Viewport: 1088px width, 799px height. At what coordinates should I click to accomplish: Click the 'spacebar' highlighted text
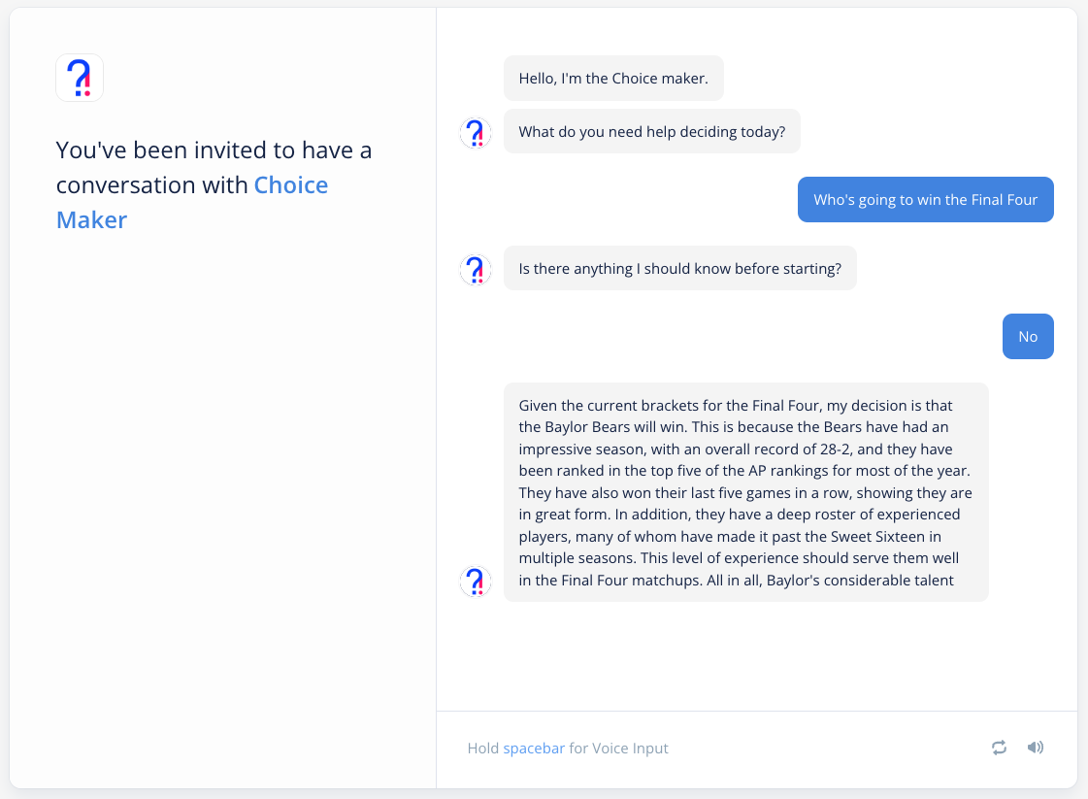pos(534,749)
